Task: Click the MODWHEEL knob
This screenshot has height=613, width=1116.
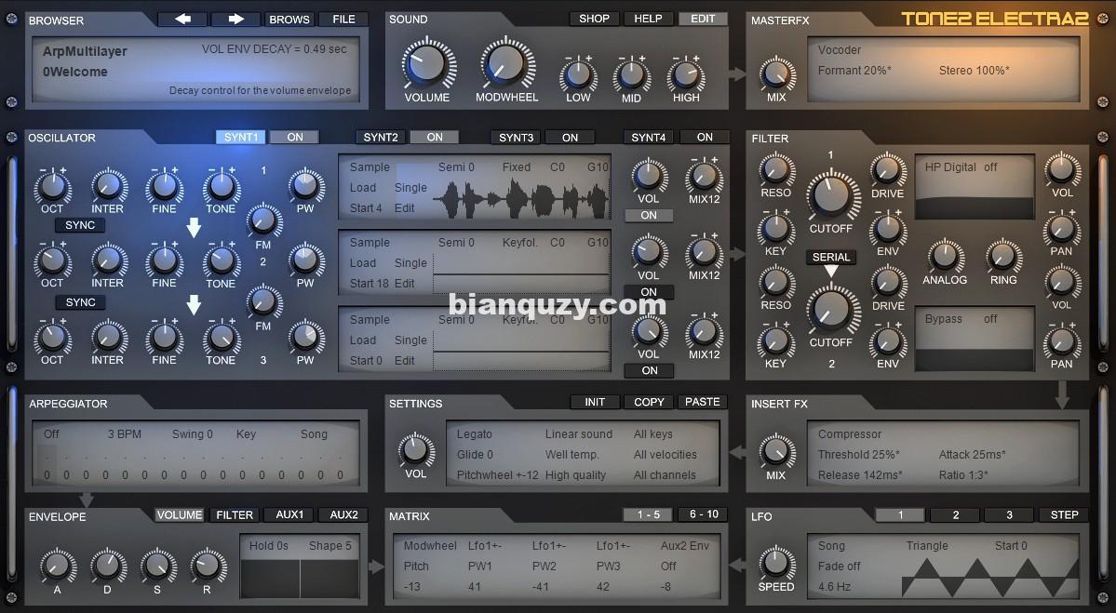Action: 506,64
